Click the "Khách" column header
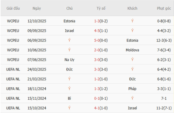Viewport: 174px width, 113px height. (x=132, y=8)
